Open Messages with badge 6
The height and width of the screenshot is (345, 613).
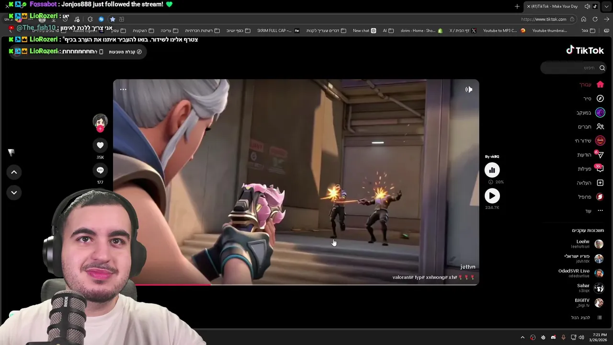(590, 155)
